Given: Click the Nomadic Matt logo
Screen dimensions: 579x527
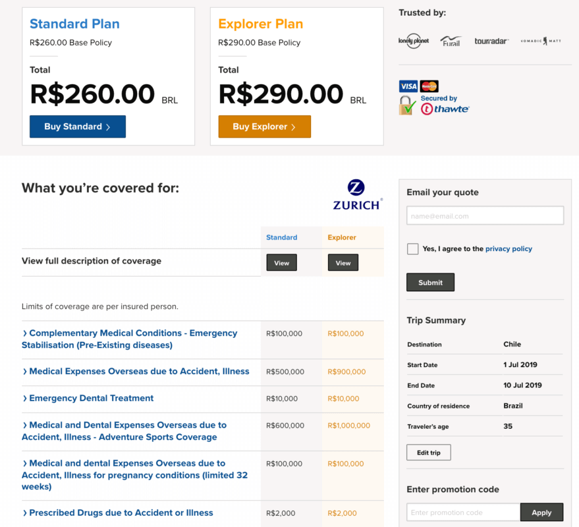Looking at the screenshot, I should coord(541,41).
